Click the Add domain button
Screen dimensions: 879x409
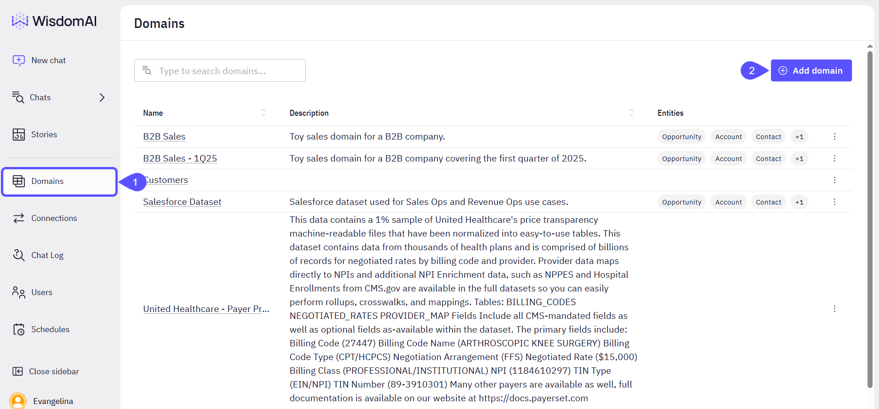pyautogui.click(x=811, y=70)
